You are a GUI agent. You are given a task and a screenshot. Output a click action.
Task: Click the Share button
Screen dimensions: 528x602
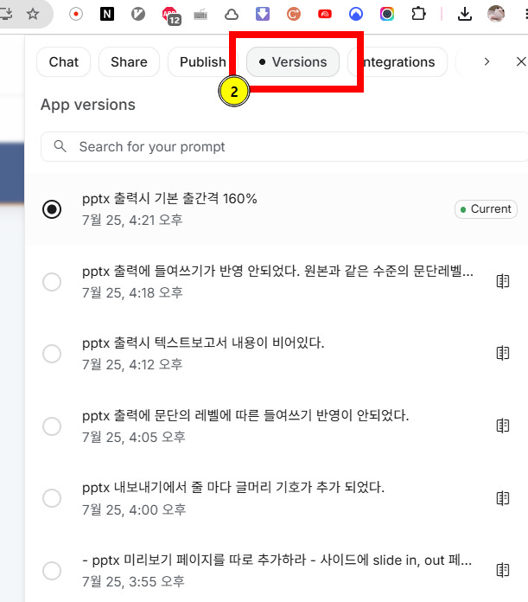coord(130,61)
